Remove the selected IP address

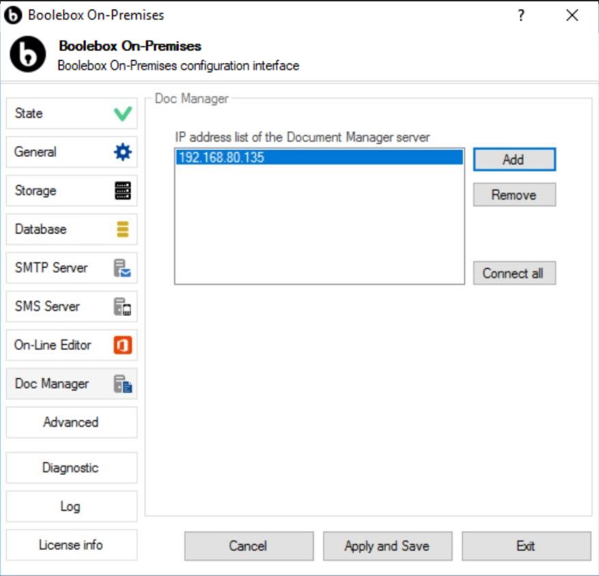514,195
